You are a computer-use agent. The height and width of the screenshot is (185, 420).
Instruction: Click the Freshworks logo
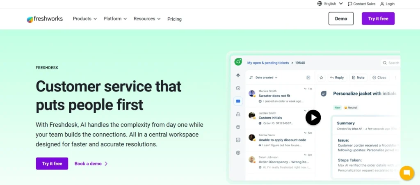[45, 19]
